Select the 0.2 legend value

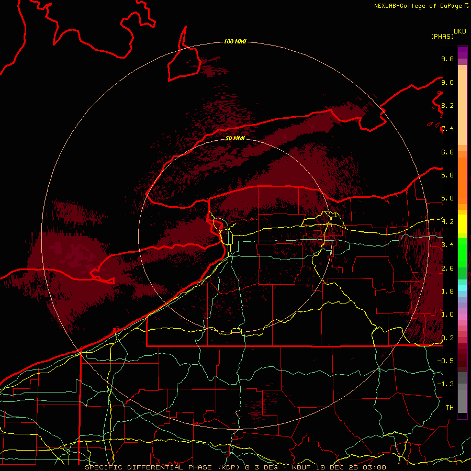447,338
